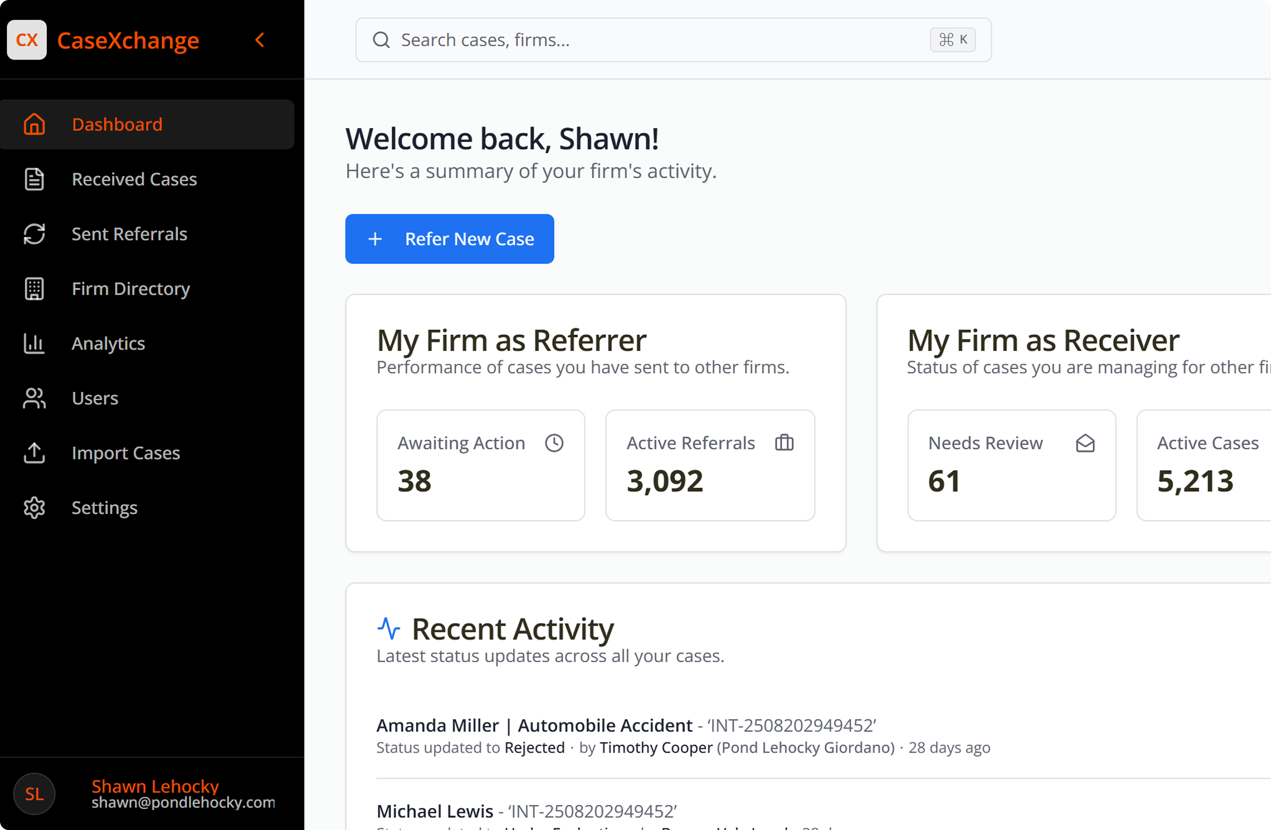This screenshot has height=830, width=1271.
Task: Click the Sent Referrals refresh icon
Action: 34,234
